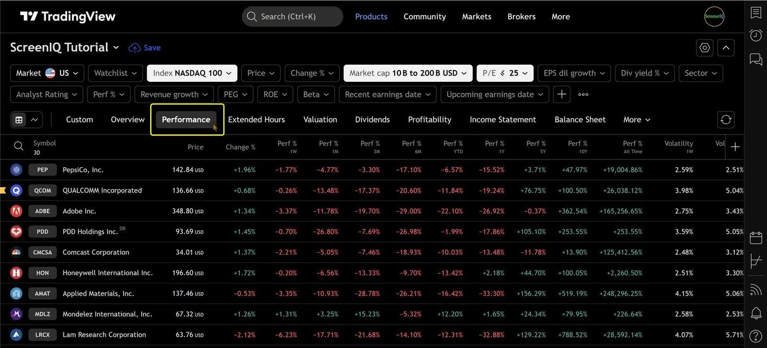Switch to the Custom tab
Image resolution: width=767 pixels, height=348 pixels.
tap(80, 120)
